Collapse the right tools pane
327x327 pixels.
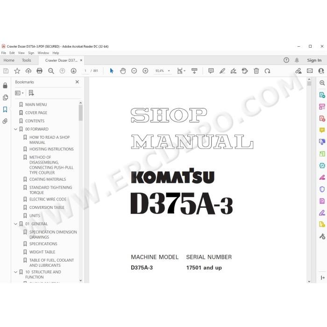tap(323, 277)
